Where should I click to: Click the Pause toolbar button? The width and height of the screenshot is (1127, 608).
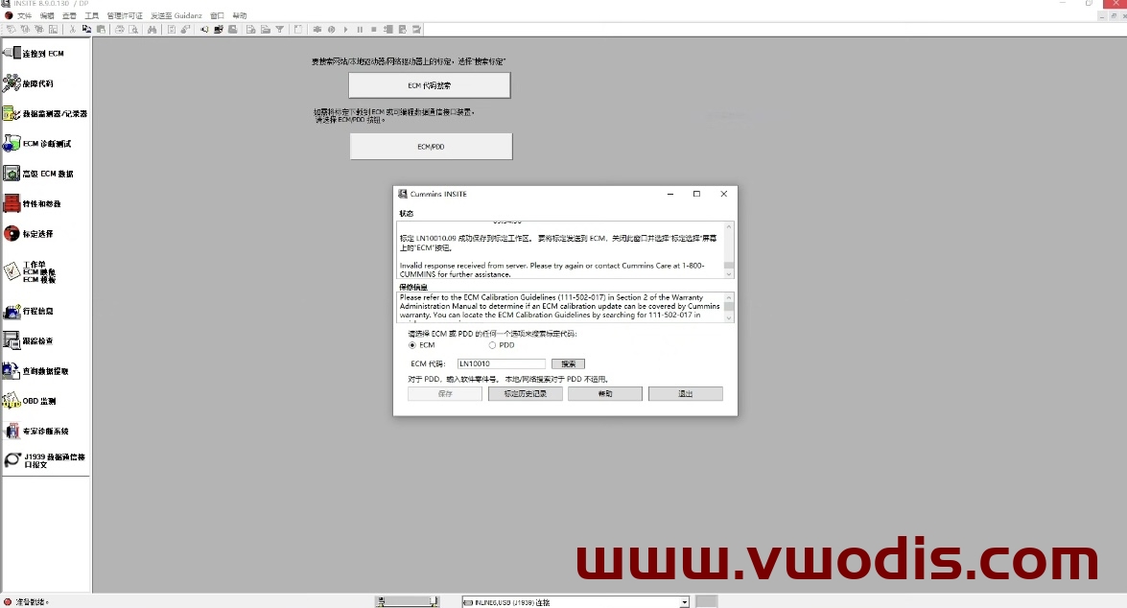tap(360, 30)
